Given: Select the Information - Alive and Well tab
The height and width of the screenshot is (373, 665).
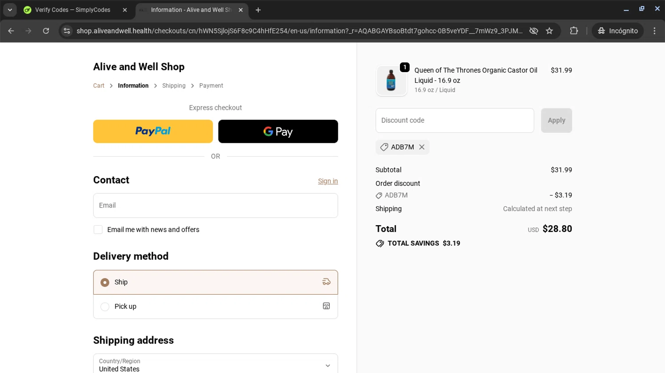Looking at the screenshot, I should coord(191,10).
